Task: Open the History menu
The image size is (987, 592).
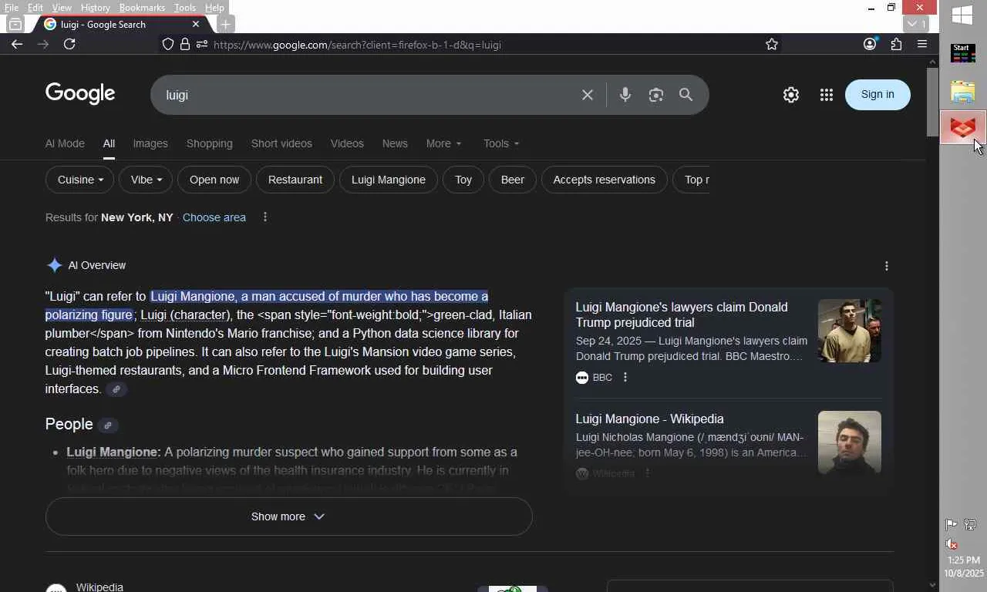Action: pos(95,8)
